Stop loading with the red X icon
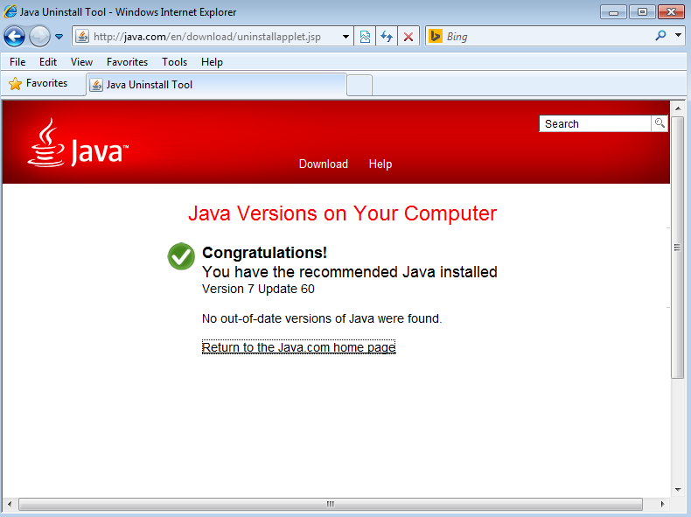This screenshot has height=517, width=691. [408, 37]
